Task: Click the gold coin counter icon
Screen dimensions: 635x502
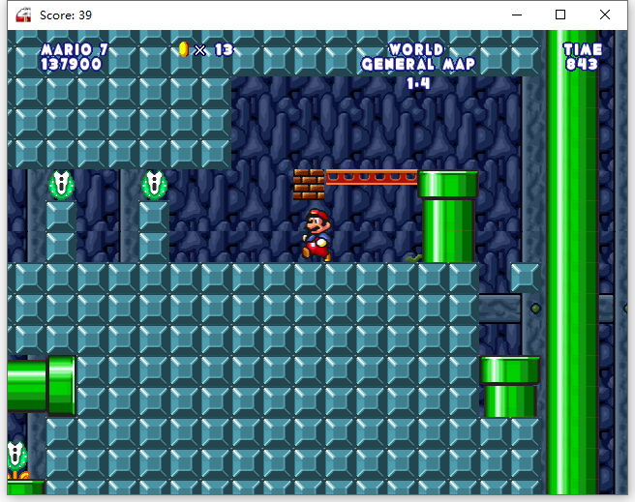Action: 184,49
